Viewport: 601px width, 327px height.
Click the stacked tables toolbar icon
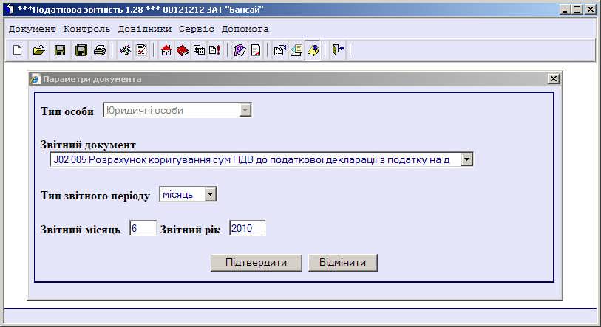tap(199, 50)
